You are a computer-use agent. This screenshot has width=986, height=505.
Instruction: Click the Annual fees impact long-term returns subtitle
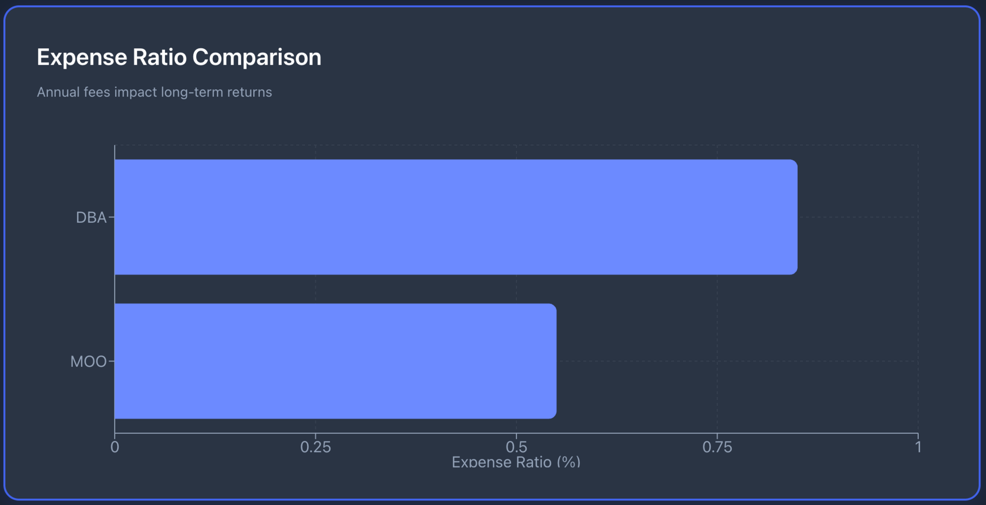click(154, 92)
